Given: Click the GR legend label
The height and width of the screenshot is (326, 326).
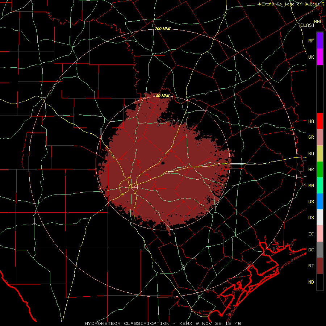Looking at the screenshot, I should point(311,137).
